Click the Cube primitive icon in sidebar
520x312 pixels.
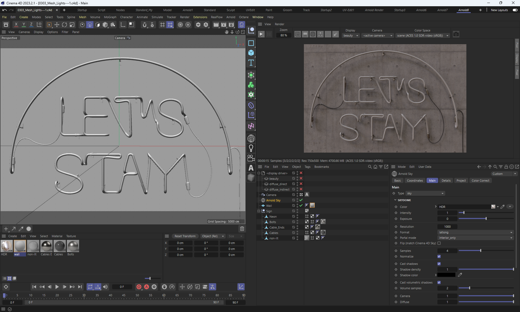point(251,53)
